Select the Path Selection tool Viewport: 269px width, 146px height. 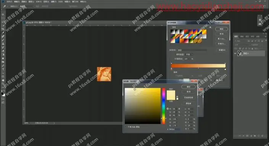coord(3,73)
